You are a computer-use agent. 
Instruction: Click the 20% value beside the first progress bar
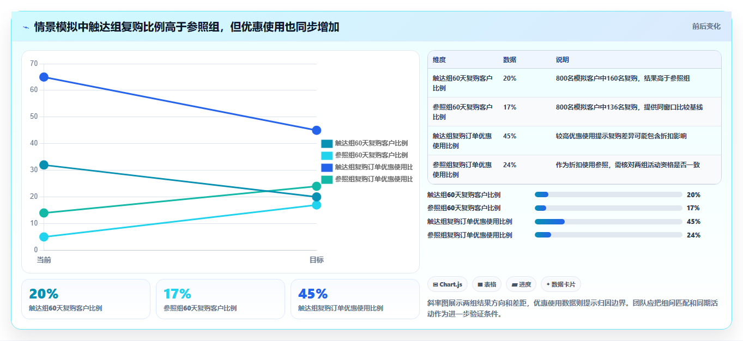pos(693,194)
